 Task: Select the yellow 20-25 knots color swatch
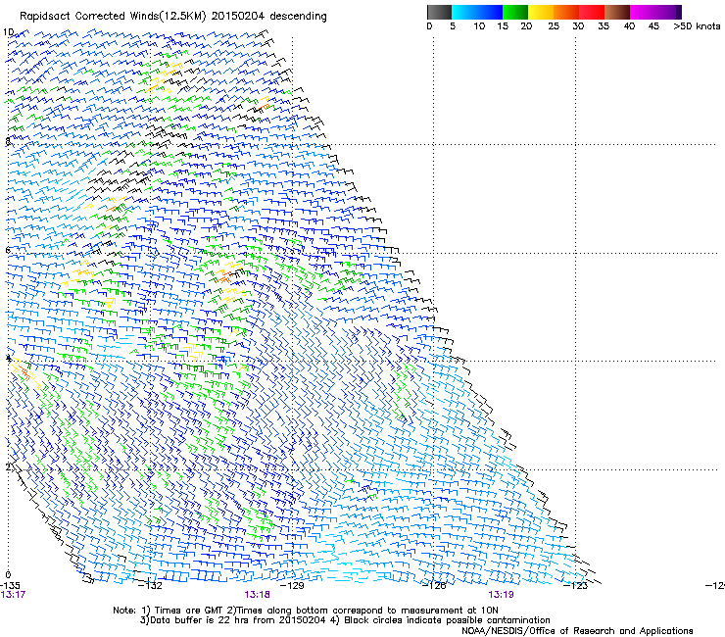click(x=541, y=12)
